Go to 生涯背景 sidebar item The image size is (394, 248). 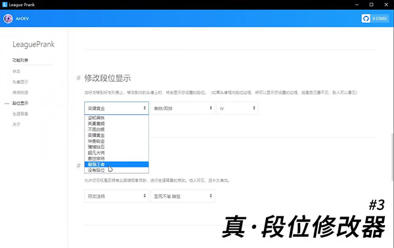click(x=20, y=114)
